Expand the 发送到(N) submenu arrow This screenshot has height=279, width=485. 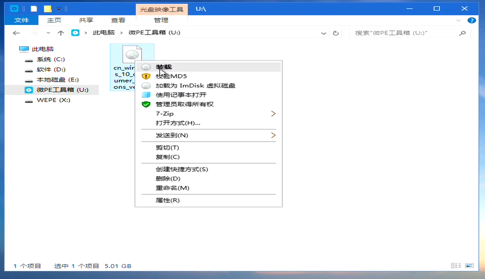tap(273, 135)
